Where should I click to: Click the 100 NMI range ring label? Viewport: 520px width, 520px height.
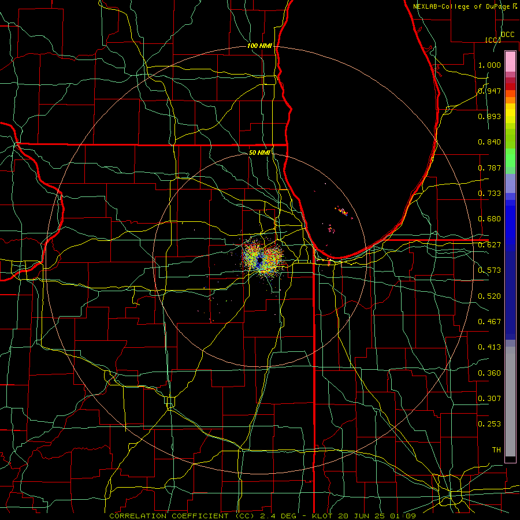(259, 46)
